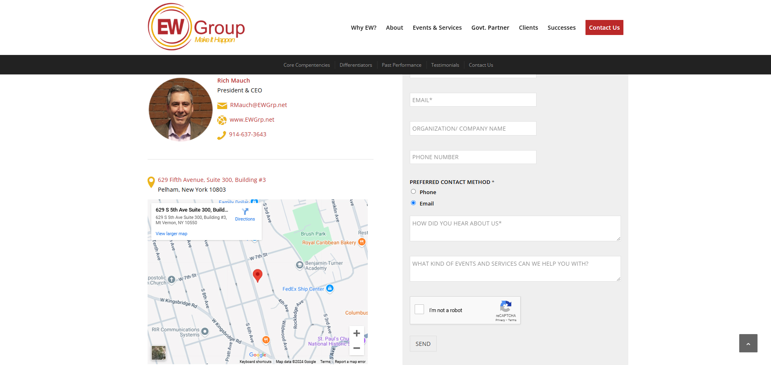
Task: Open the About menu
Action: [x=395, y=28]
